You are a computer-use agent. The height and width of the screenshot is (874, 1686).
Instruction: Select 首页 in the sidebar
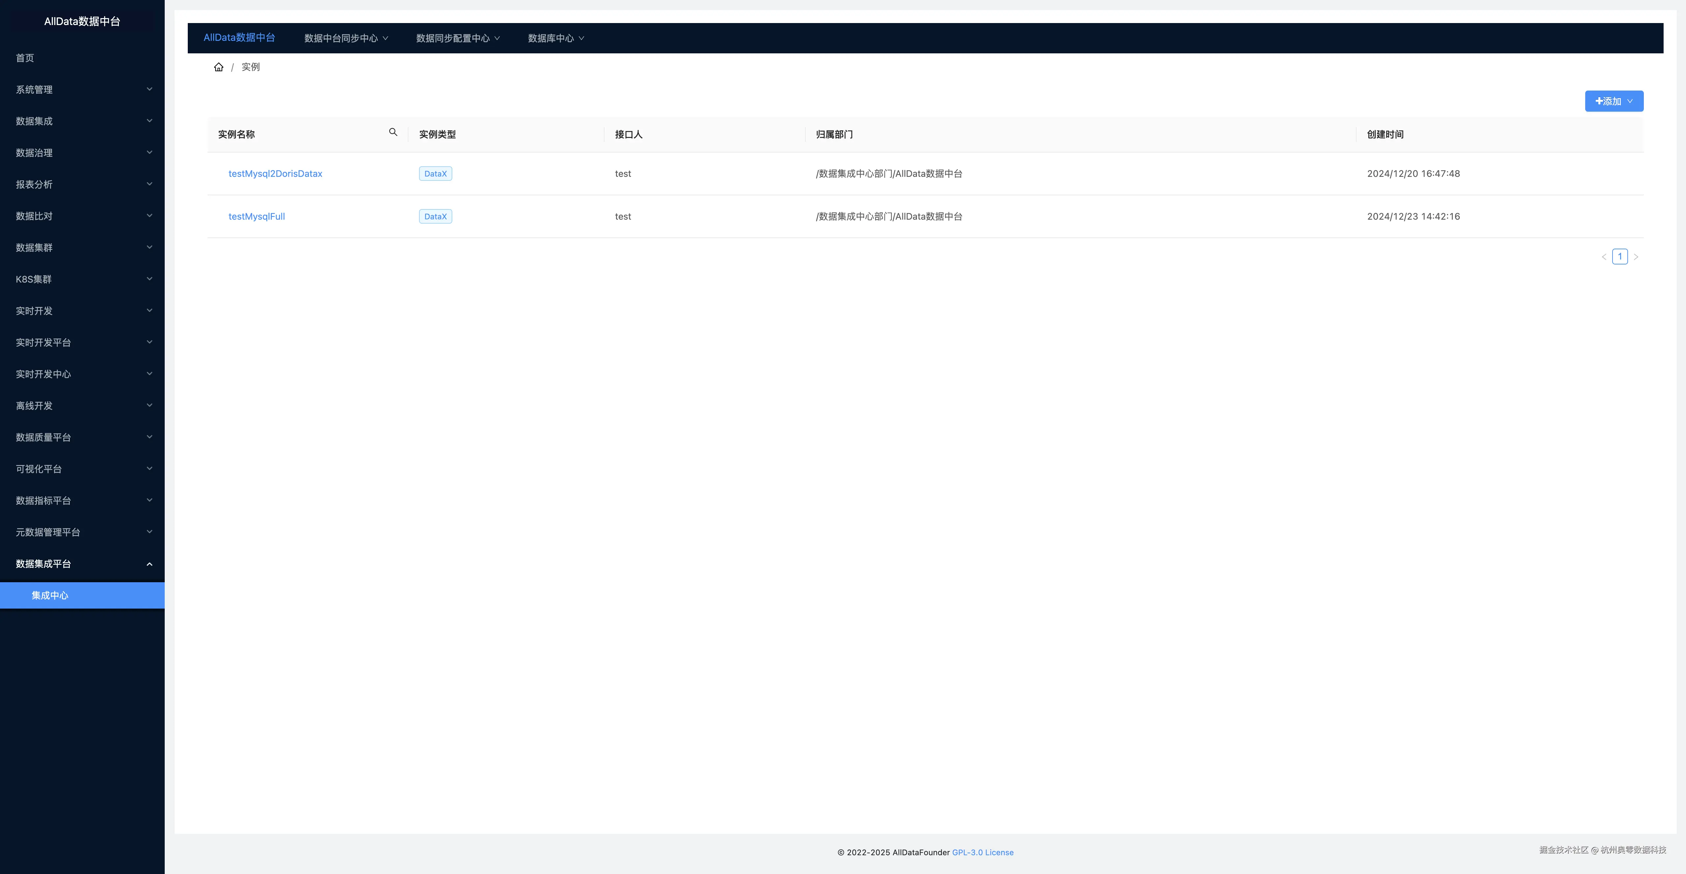click(x=25, y=58)
